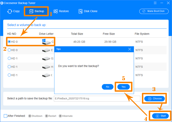Click the File System column header

point(142,34)
